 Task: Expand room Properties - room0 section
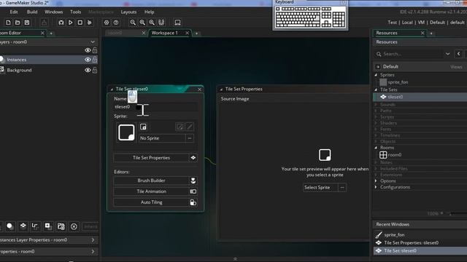[x=93, y=252]
